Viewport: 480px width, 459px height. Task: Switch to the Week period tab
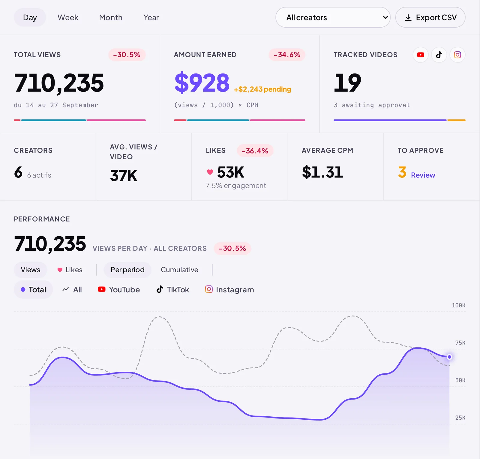68,17
